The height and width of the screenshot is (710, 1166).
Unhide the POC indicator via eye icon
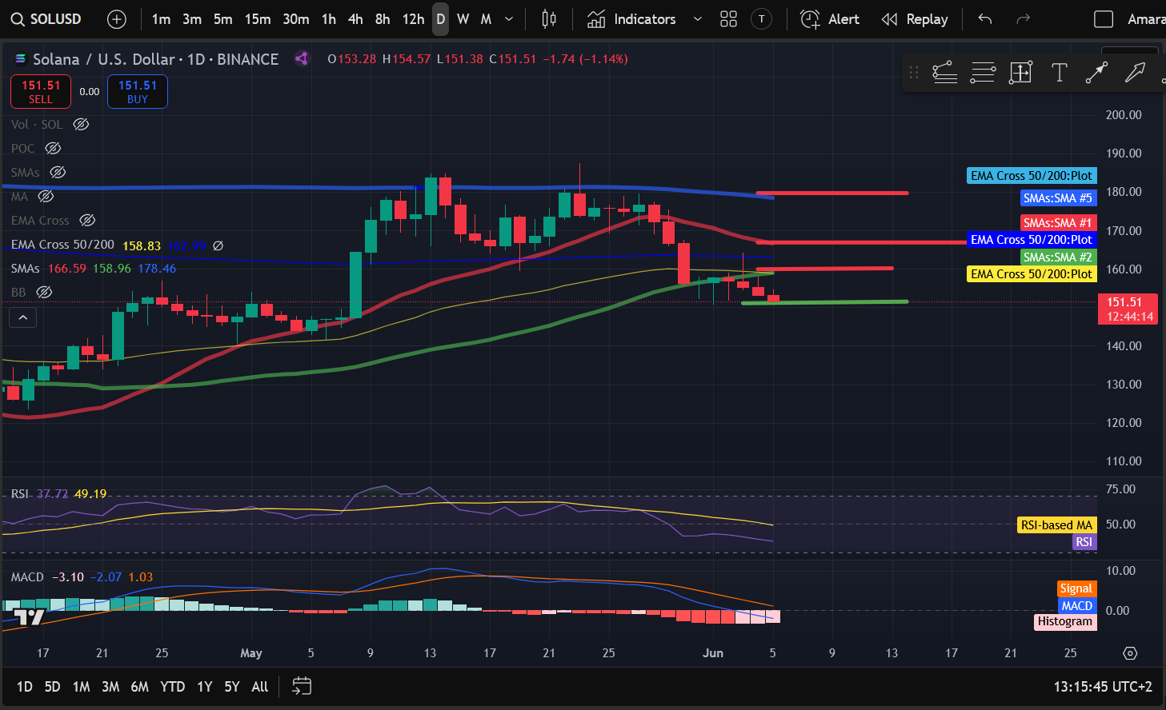coord(53,148)
